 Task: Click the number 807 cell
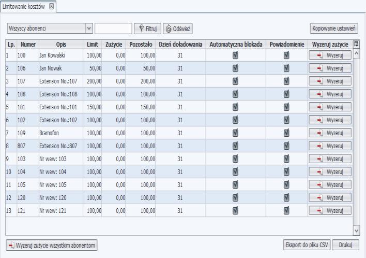(28, 146)
